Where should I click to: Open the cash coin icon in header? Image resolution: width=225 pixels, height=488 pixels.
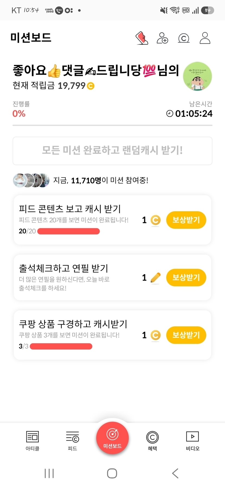pyautogui.click(x=184, y=38)
